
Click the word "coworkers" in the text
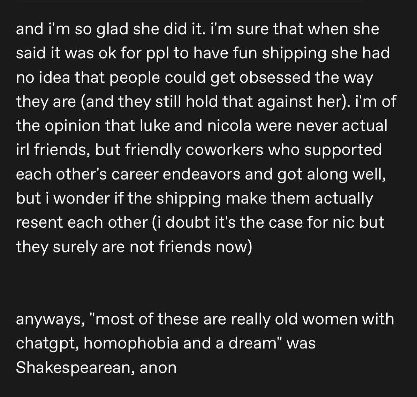tap(225, 150)
